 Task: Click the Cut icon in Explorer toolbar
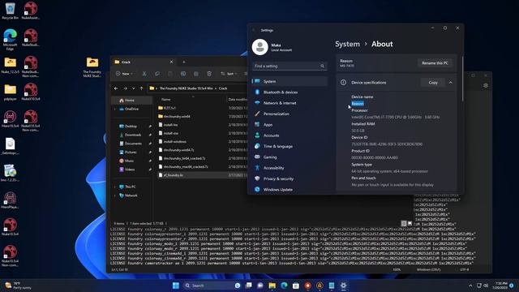[144, 74]
